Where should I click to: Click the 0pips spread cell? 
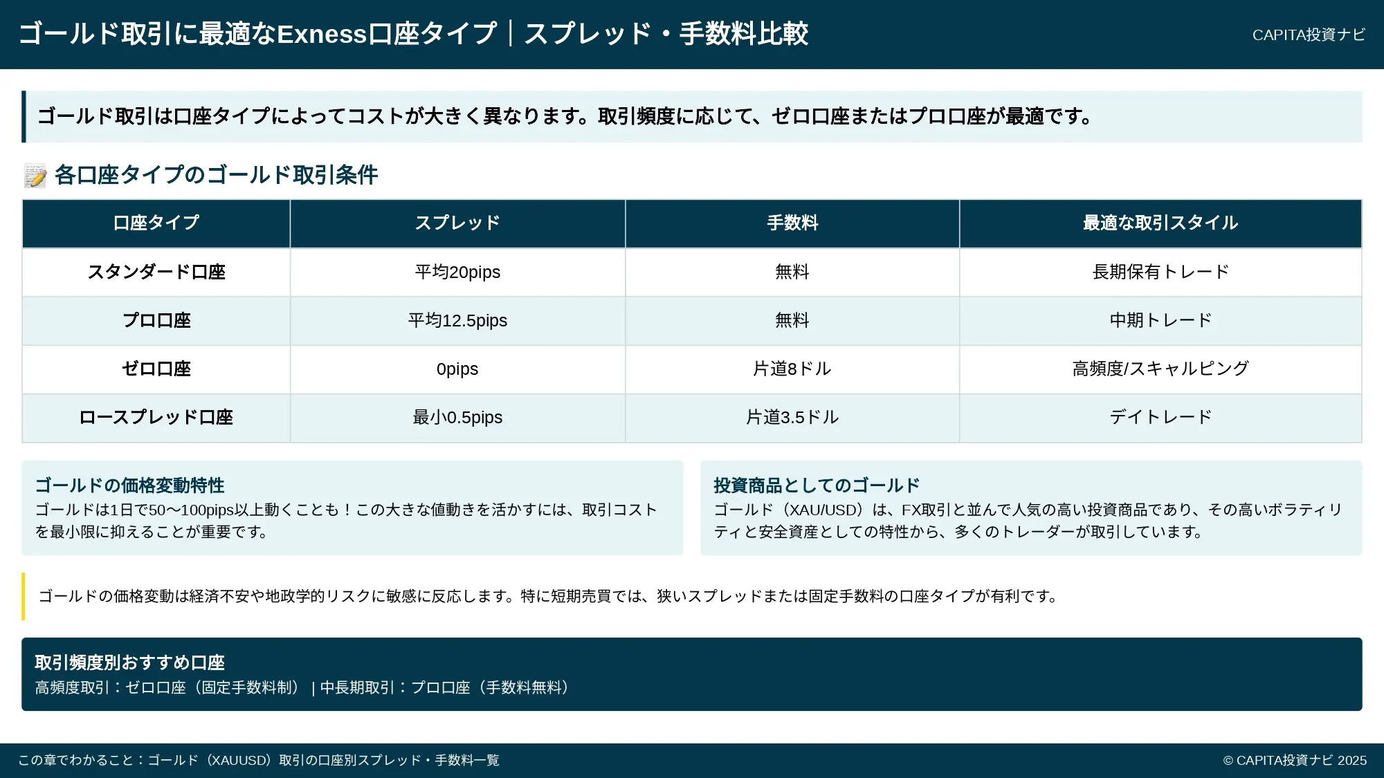(457, 369)
